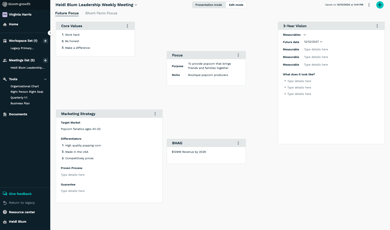390x230 pixels.
Task: Click the Proven Process details field
Action: 73,175
